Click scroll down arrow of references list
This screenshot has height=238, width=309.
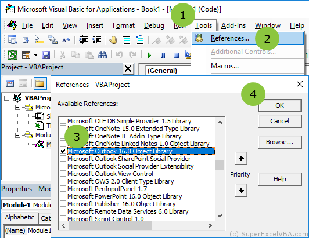tap(220, 216)
